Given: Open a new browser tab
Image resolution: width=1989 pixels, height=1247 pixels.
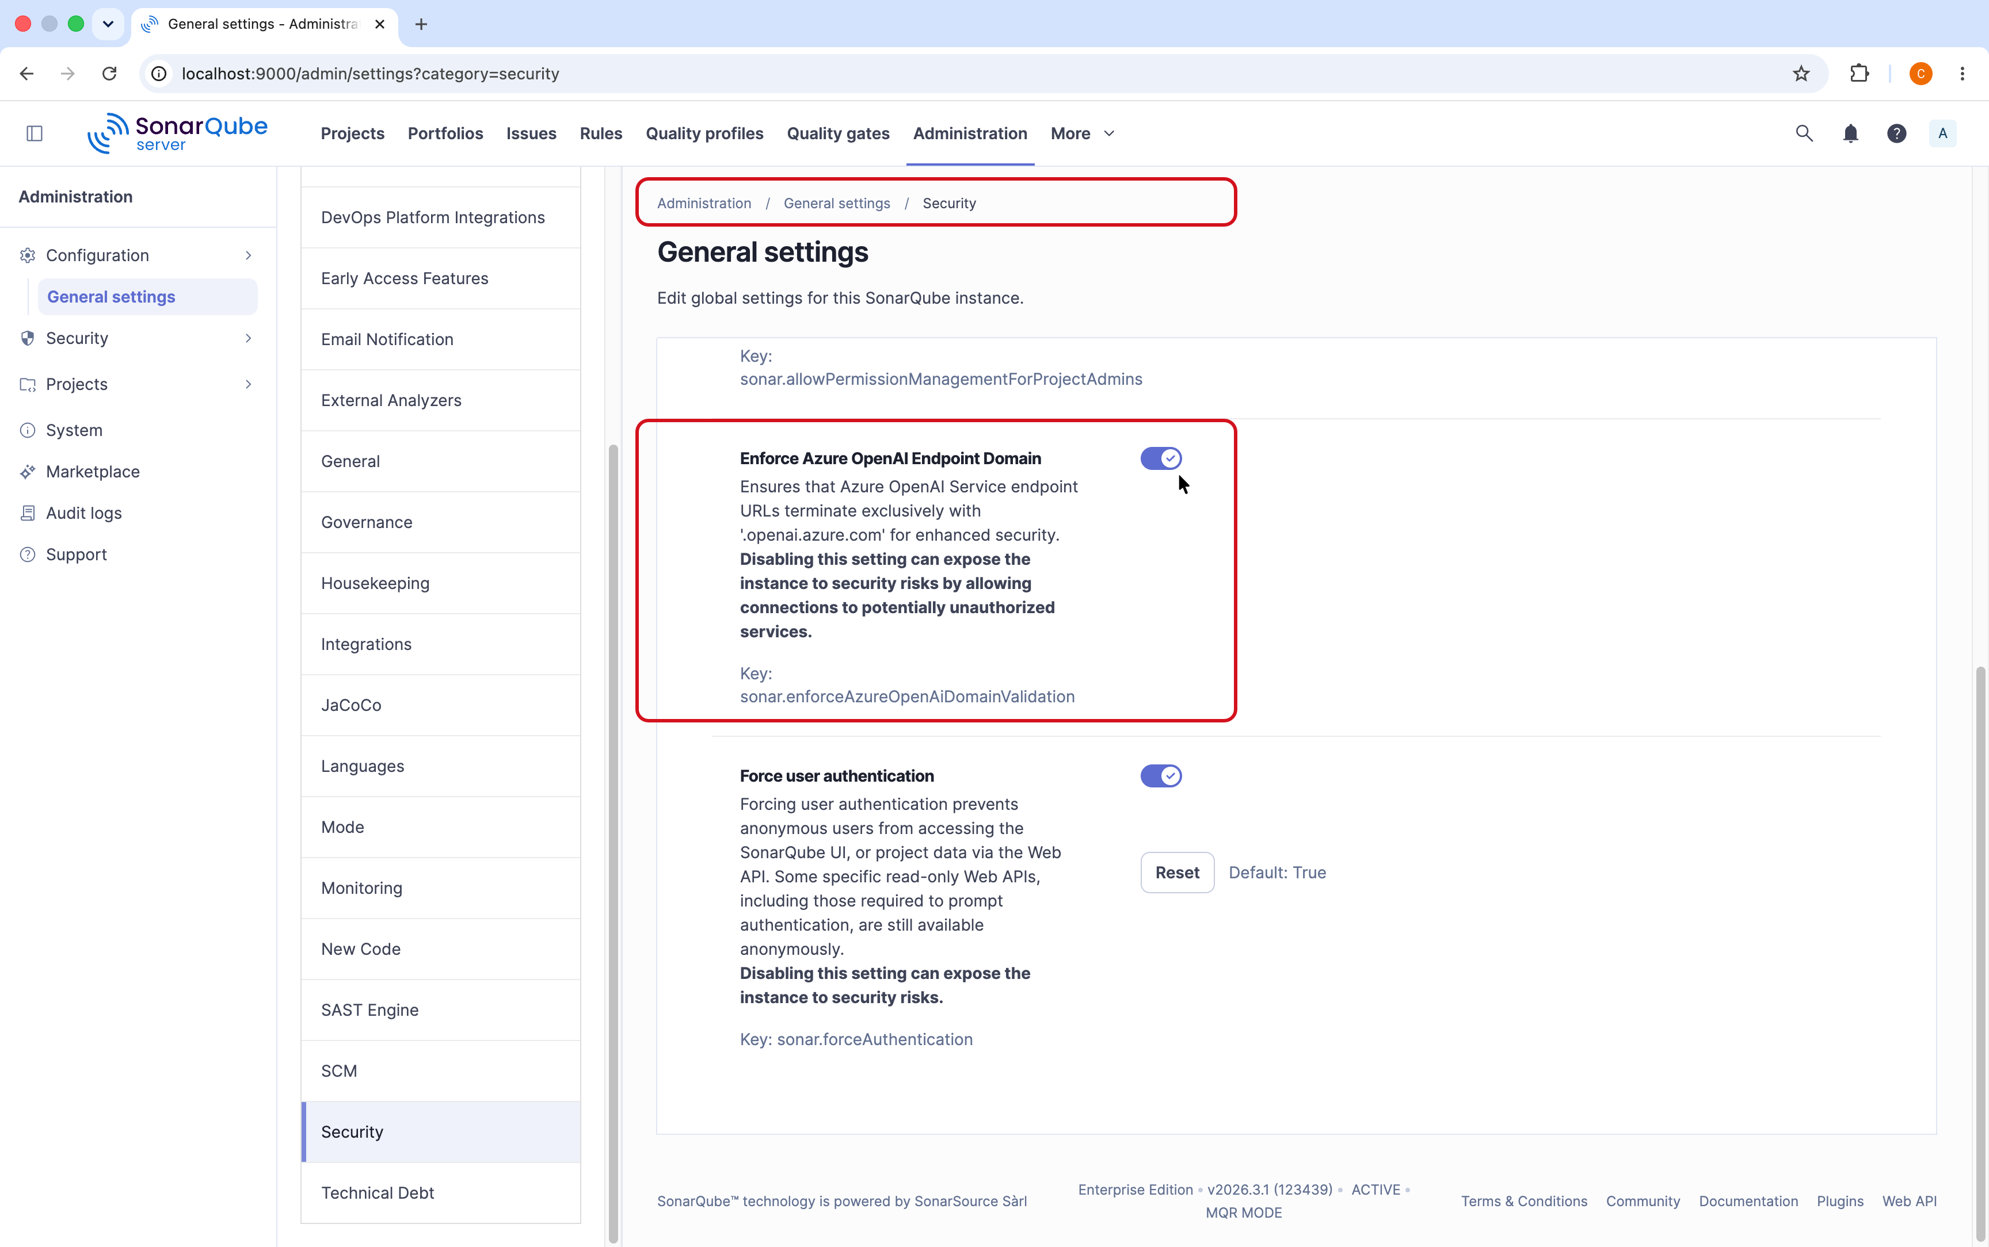Looking at the screenshot, I should point(421,24).
